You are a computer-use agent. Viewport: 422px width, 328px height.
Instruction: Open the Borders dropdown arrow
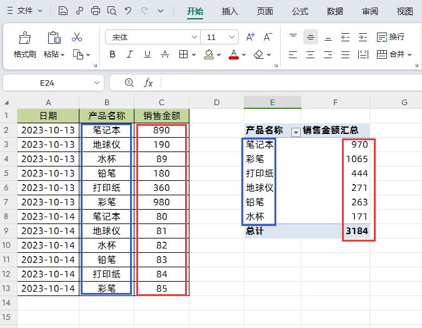point(194,54)
